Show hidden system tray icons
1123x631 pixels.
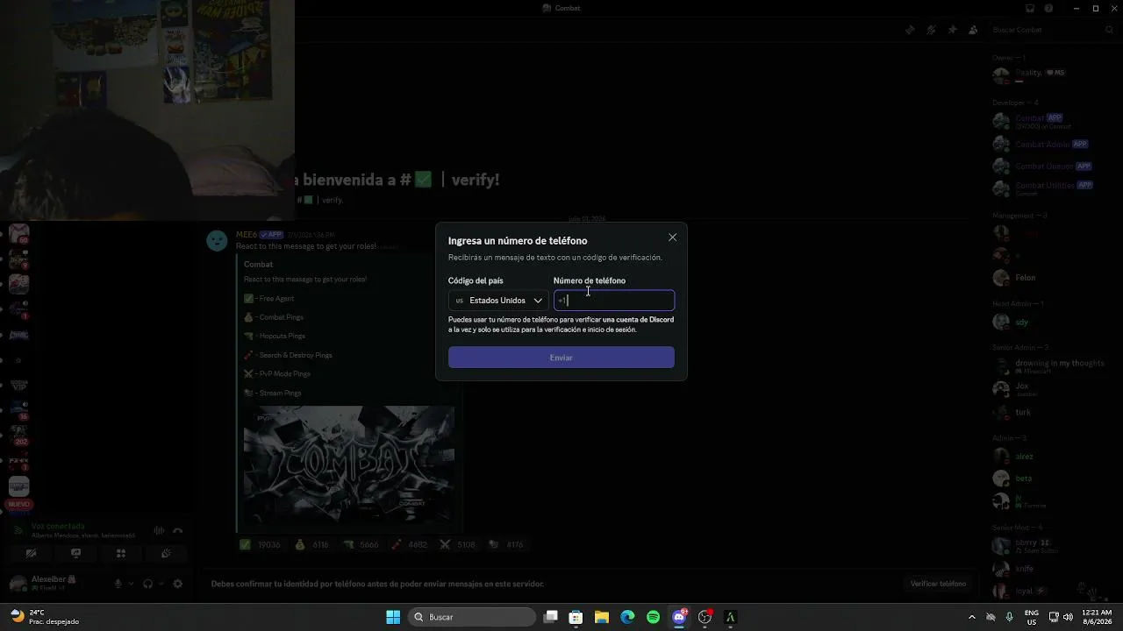971,617
